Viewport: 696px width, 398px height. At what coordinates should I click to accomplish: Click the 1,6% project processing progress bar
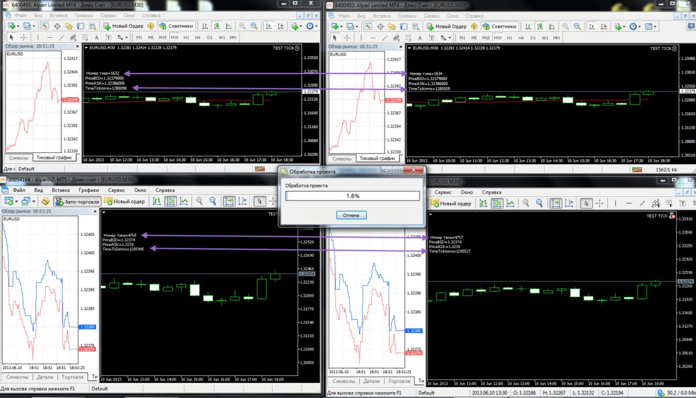pyautogui.click(x=352, y=196)
